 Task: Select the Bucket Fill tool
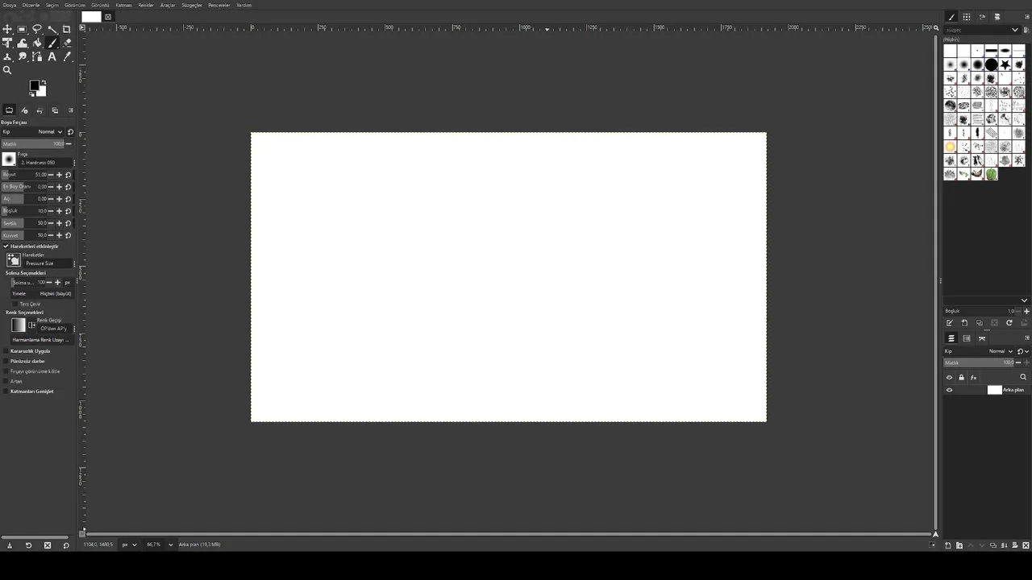pyautogui.click(x=37, y=43)
